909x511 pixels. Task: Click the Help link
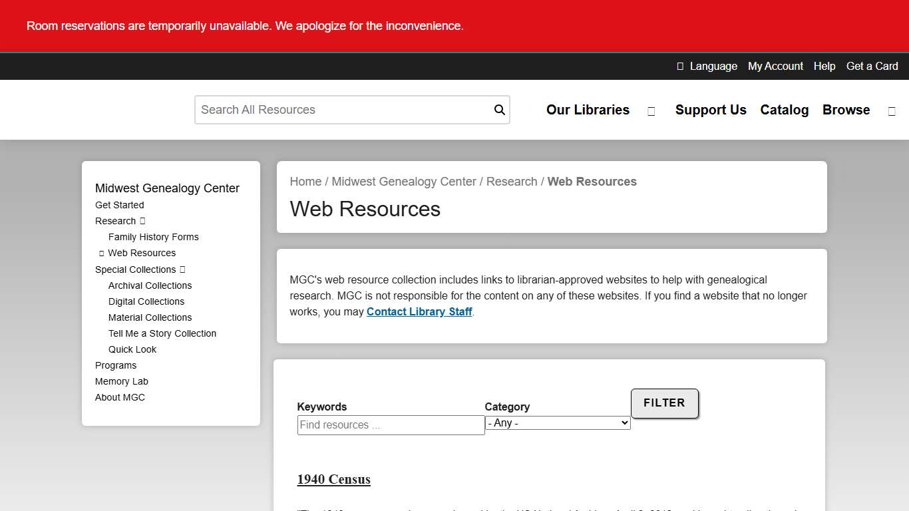click(824, 66)
